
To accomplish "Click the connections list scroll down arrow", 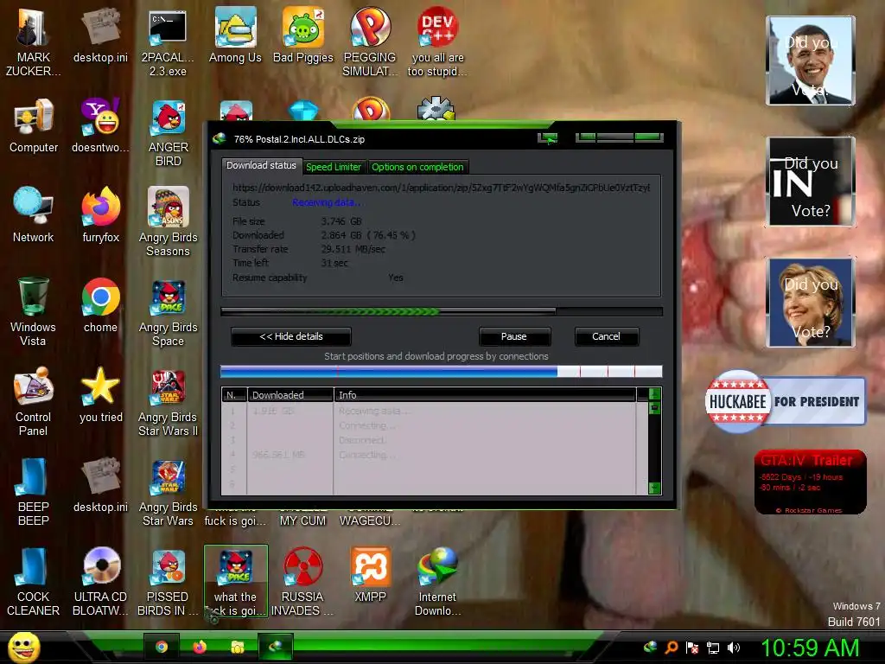I will click(x=655, y=488).
